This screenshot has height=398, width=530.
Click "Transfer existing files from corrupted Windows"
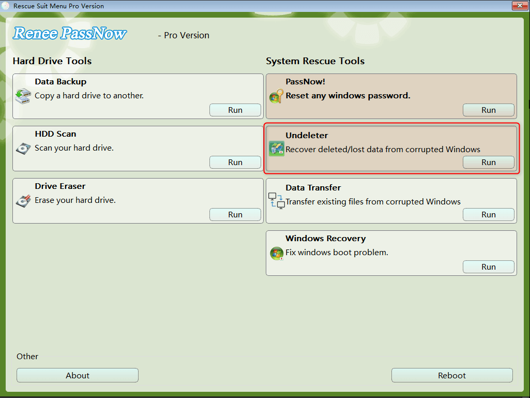pyautogui.click(x=373, y=202)
